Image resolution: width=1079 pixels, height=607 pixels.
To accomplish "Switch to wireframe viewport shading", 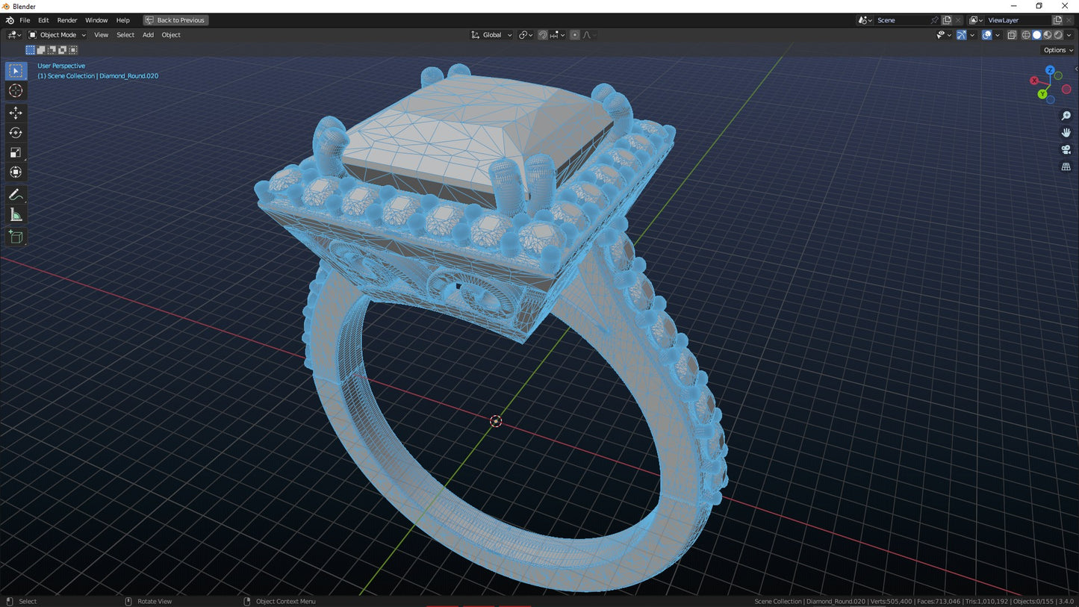I will coord(1026,35).
